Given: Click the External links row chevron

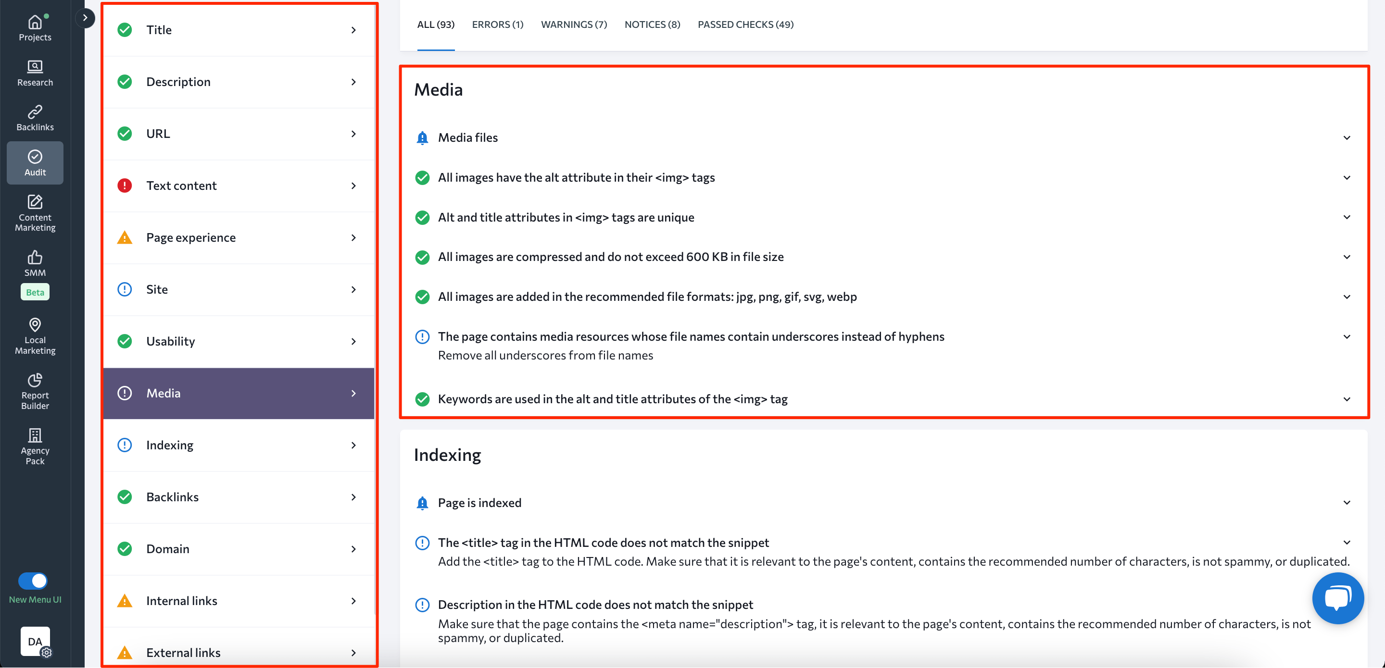Looking at the screenshot, I should [x=353, y=653].
